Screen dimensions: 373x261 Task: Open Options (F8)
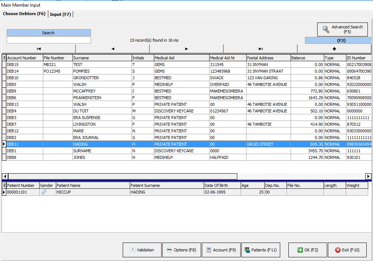pyautogui.click(x=182, y=250)
